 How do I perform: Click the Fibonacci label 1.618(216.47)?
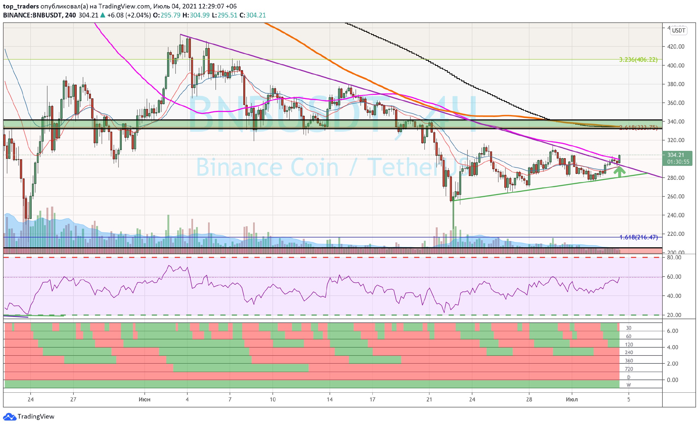[x=638, y=237]
